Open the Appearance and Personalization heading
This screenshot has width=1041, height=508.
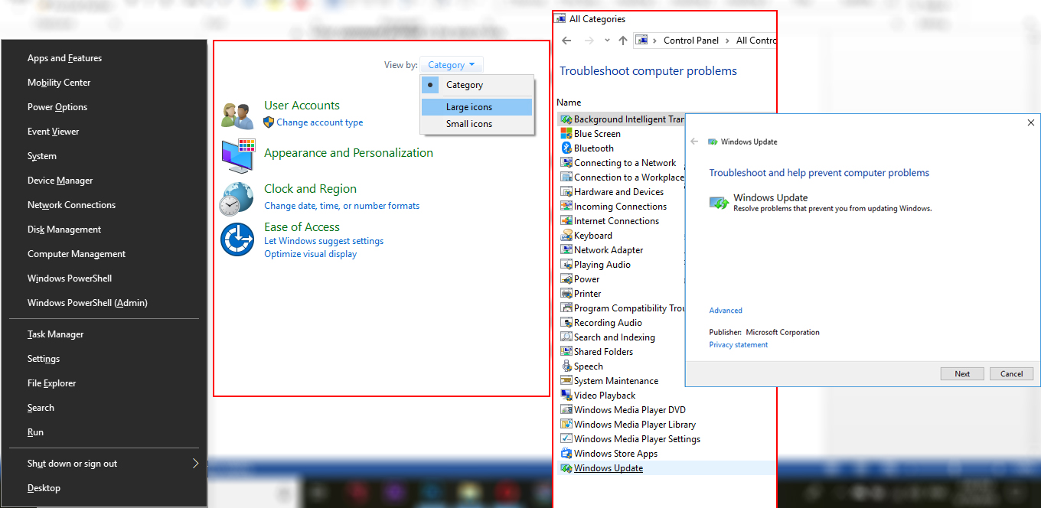348,153
